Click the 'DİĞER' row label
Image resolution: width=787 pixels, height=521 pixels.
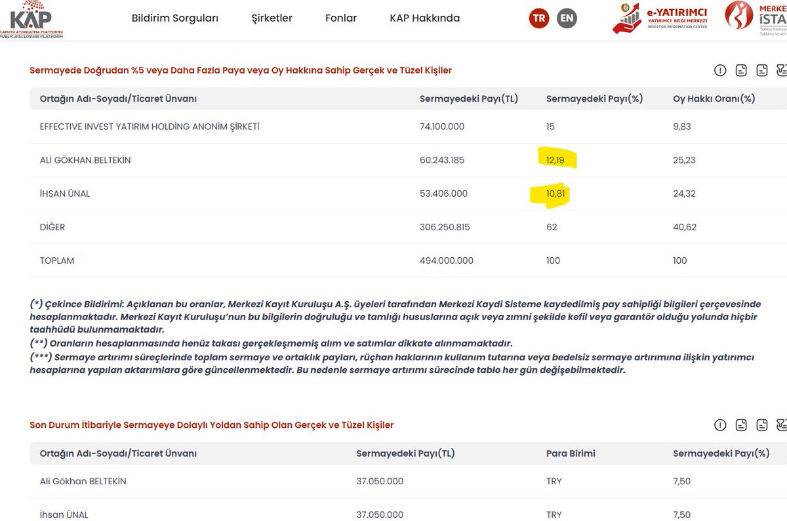pos(52,227)
